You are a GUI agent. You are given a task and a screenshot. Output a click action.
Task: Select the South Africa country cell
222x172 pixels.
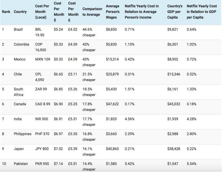(19, 92)
